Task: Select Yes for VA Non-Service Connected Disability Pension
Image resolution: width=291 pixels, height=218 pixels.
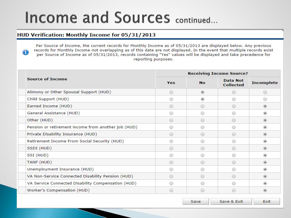Action: [171, 176]
